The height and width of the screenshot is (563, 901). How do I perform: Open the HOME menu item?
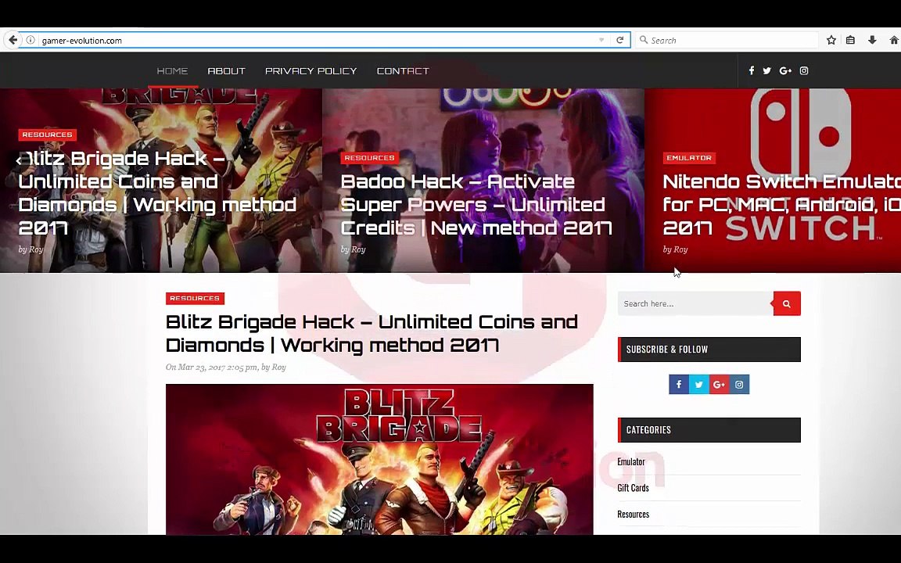(x=172, y=70)
